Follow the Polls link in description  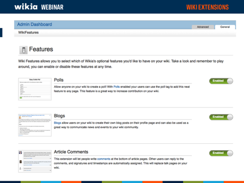[x=117, y=87]
